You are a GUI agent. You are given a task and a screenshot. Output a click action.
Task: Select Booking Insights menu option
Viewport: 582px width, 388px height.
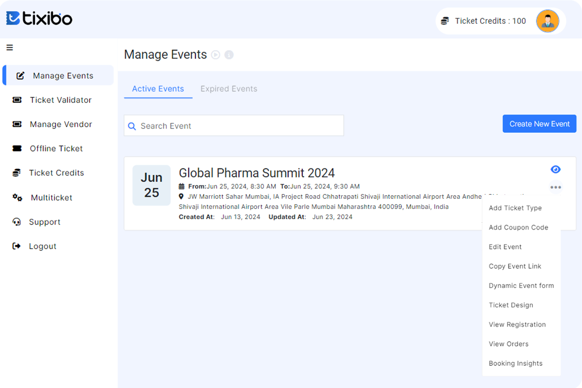(x=515, y=363)
